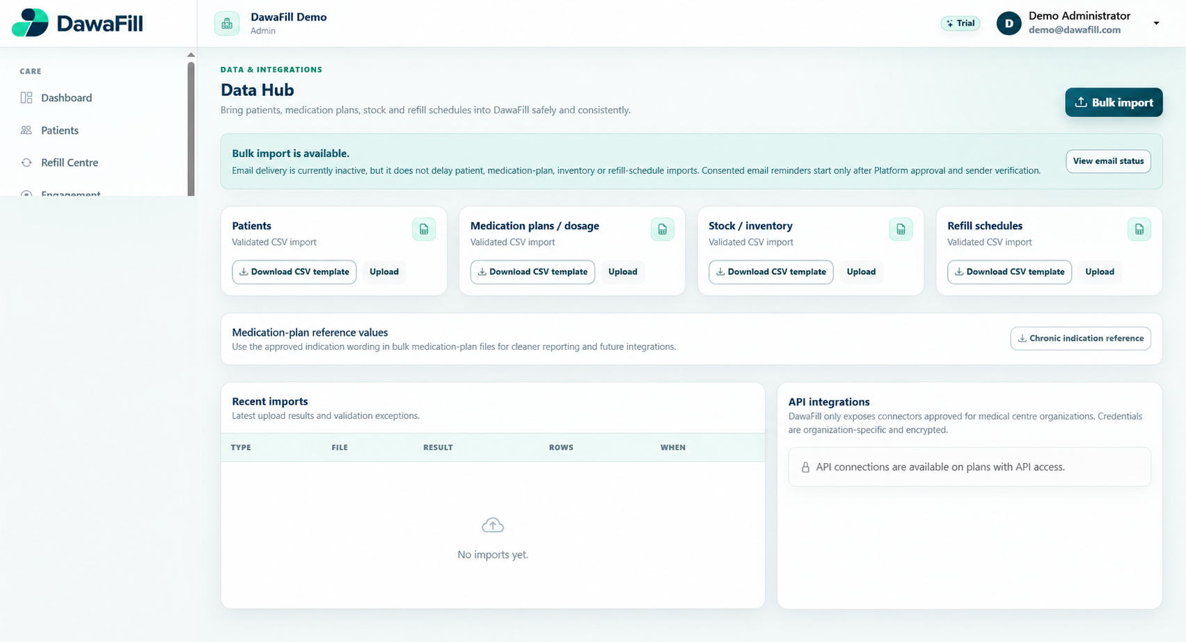Click the RESULT column header
This screenshot has height=642, width=1186.
click(438, 447)
